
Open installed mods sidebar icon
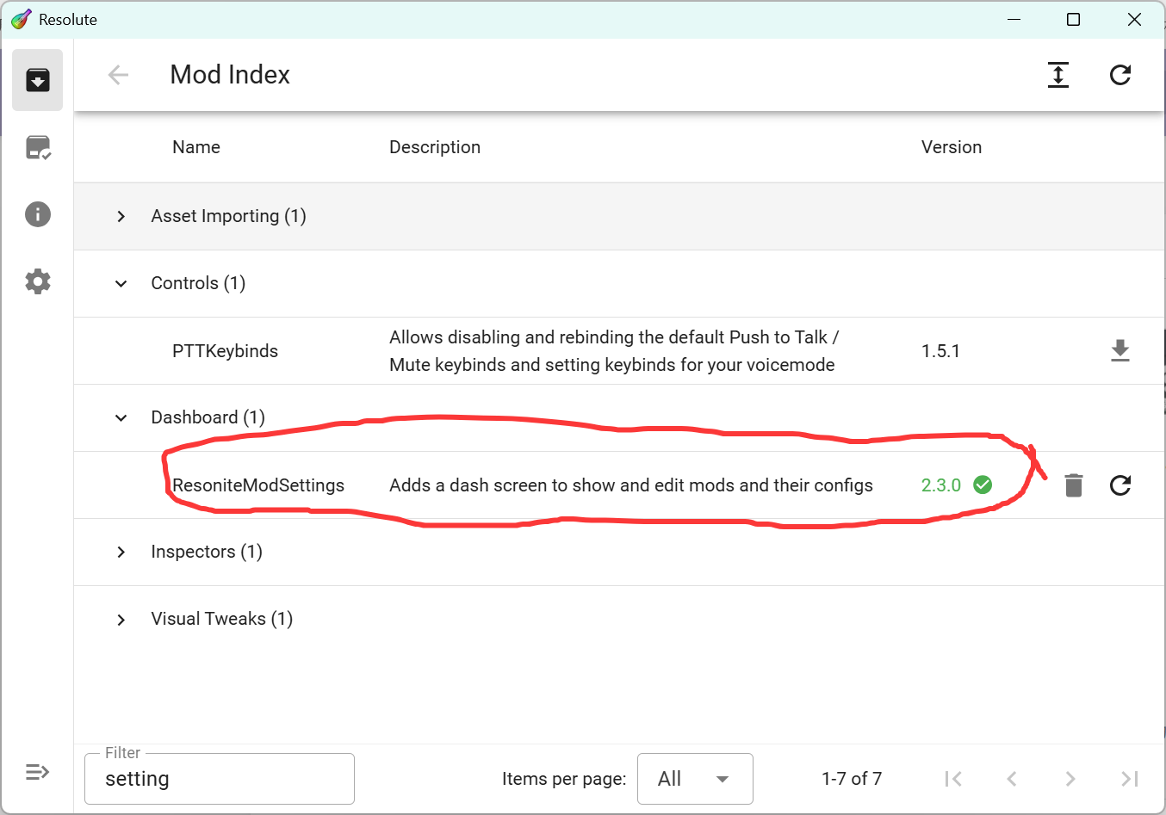(37, 147)
